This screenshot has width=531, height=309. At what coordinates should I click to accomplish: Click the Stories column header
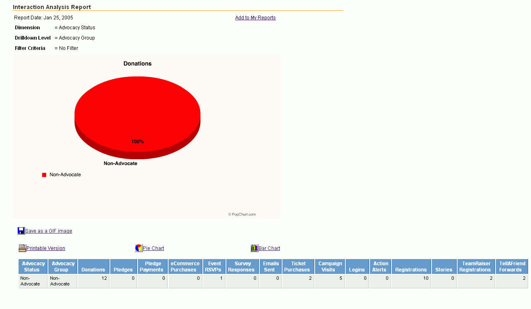pos(444,267)
